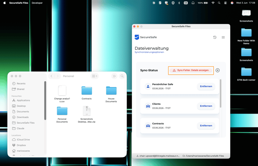Open sync history clock icon in SecureSafe
The width and height of the screenshot is (258, 166).
click(x=215, y=37)
